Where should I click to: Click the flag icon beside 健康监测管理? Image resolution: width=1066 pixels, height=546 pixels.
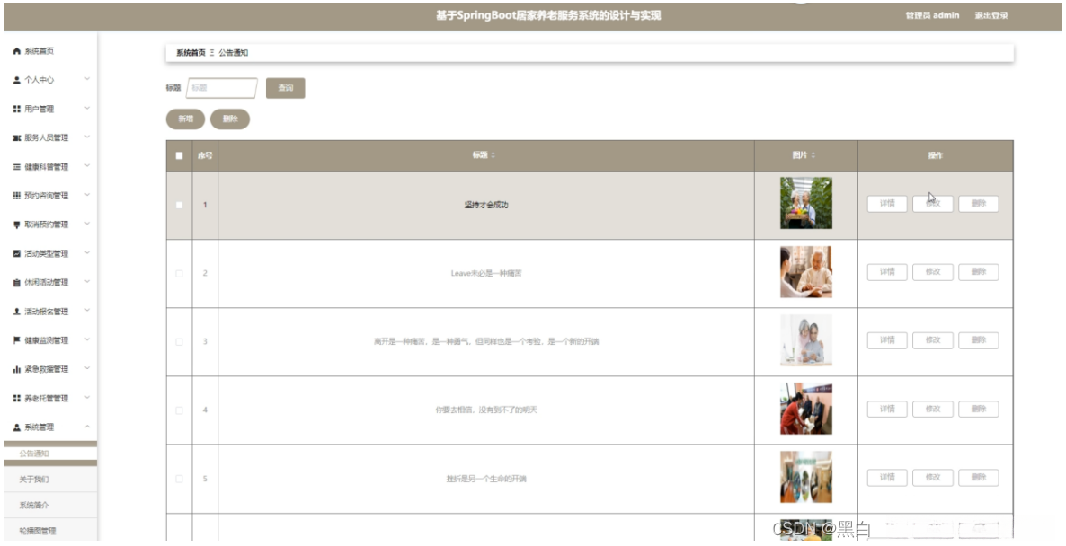(17, 340)
